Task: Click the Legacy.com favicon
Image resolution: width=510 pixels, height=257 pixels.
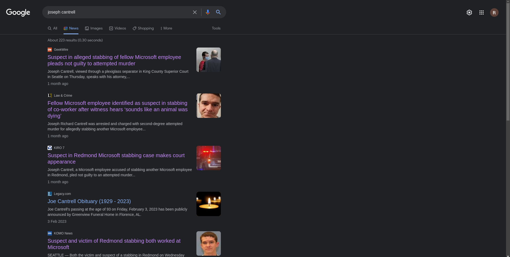Action: pyautogui.click(x=50, y=194)
